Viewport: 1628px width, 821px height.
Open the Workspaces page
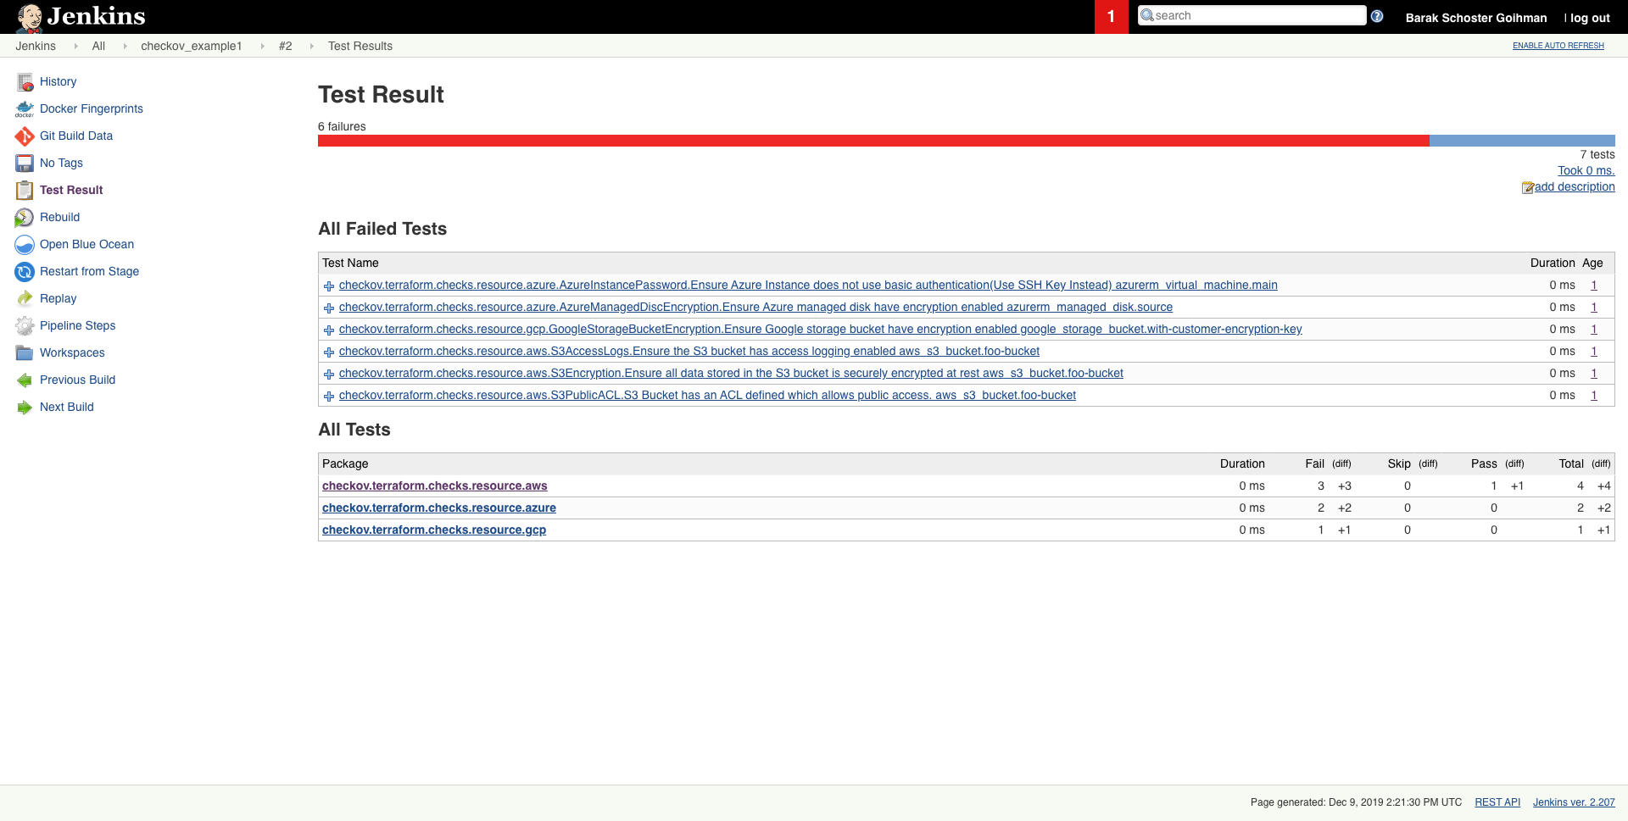click(x=72, y=352)
